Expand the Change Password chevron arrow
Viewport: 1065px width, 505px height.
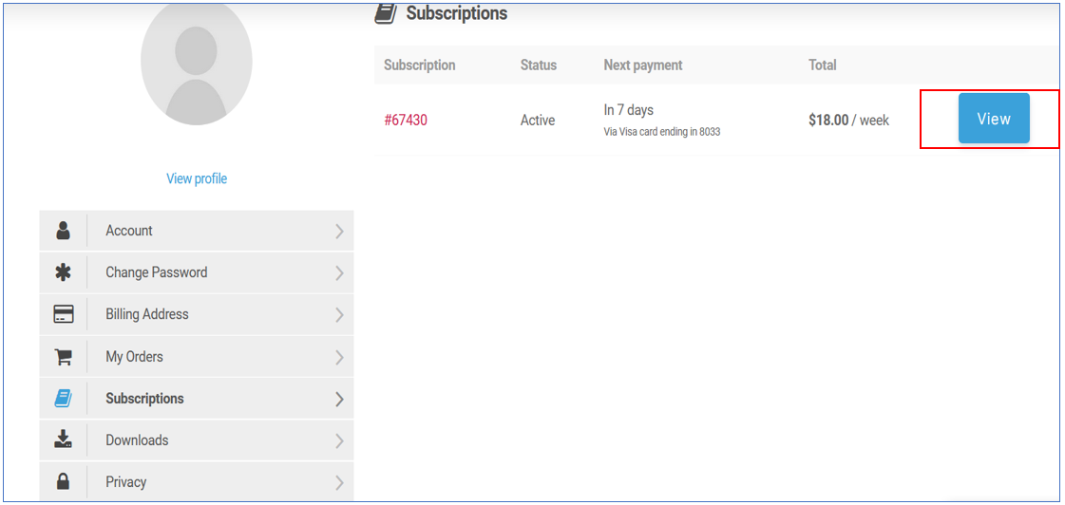339,272
